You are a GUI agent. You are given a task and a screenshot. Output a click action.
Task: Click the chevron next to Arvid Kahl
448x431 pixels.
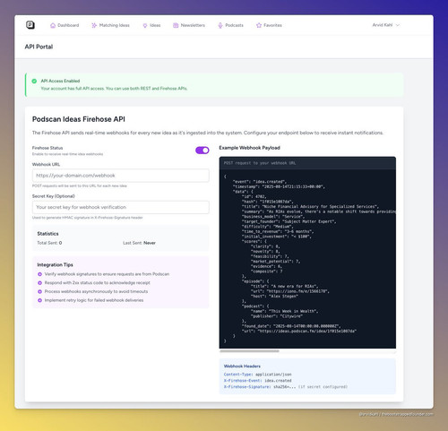pyautogui.click(x=398, y=25)
